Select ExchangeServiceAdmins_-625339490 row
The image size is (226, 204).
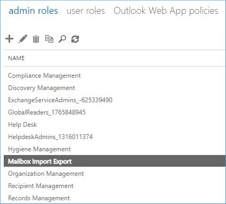click(x=115, y=100)
